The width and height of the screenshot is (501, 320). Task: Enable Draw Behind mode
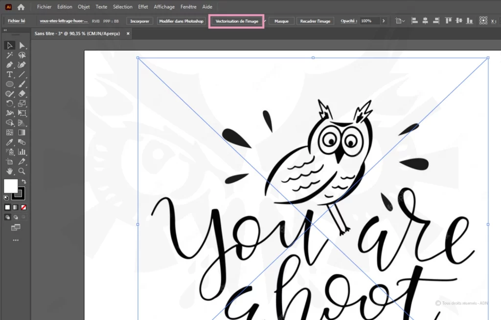[x=15, y=217]
